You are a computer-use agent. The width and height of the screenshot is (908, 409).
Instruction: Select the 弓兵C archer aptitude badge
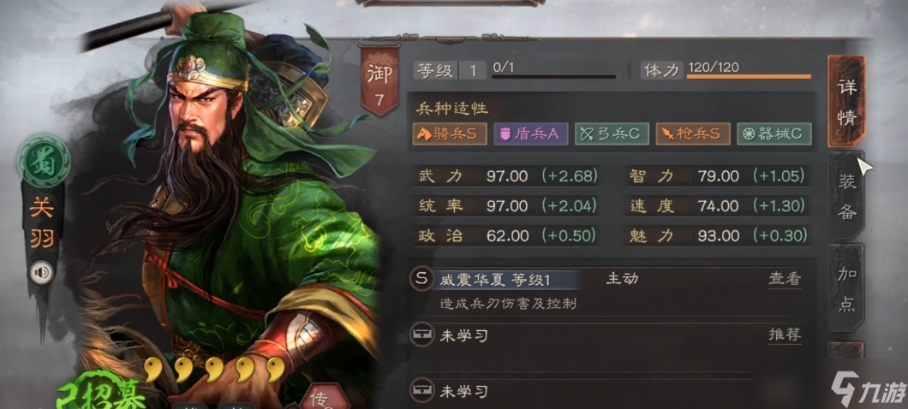click(x=612, y=134)
